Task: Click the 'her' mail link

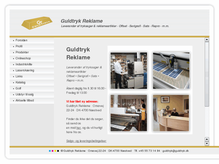Action: pyautogui.click(x=79, y=128)
